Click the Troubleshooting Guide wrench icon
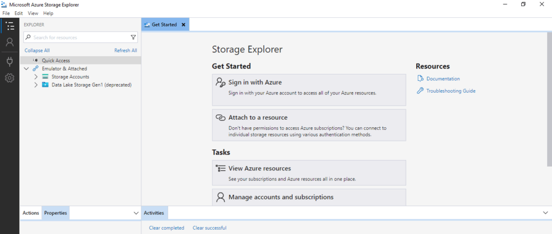This screenshot has height=234, width=552. coord(420,91)
